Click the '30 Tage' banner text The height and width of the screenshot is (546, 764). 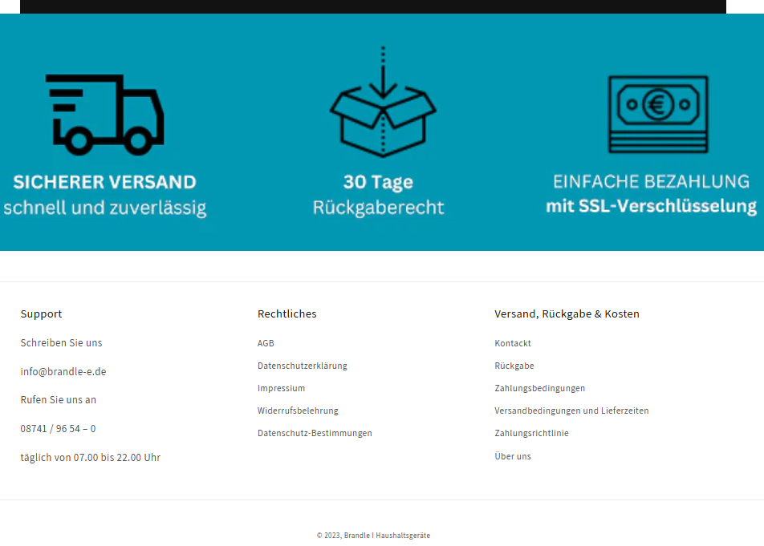click(x=378, y=182)
